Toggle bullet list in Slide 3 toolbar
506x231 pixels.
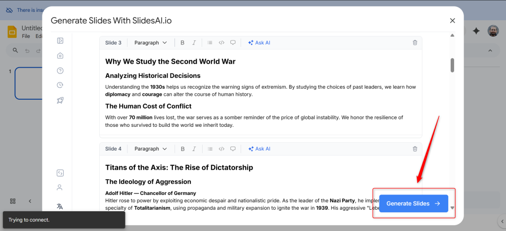[210, 42]
